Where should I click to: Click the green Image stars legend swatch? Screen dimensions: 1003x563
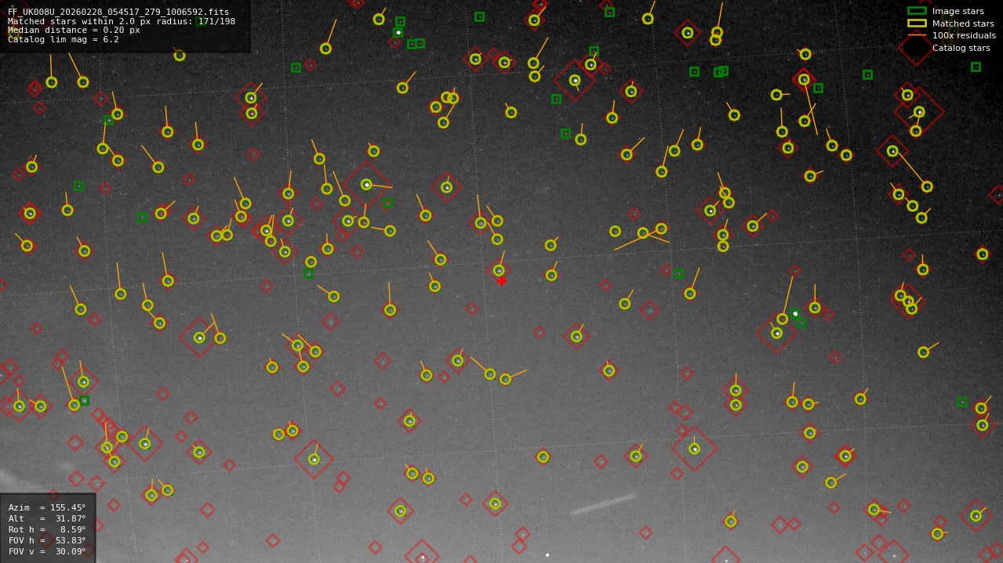pos(917,11)
